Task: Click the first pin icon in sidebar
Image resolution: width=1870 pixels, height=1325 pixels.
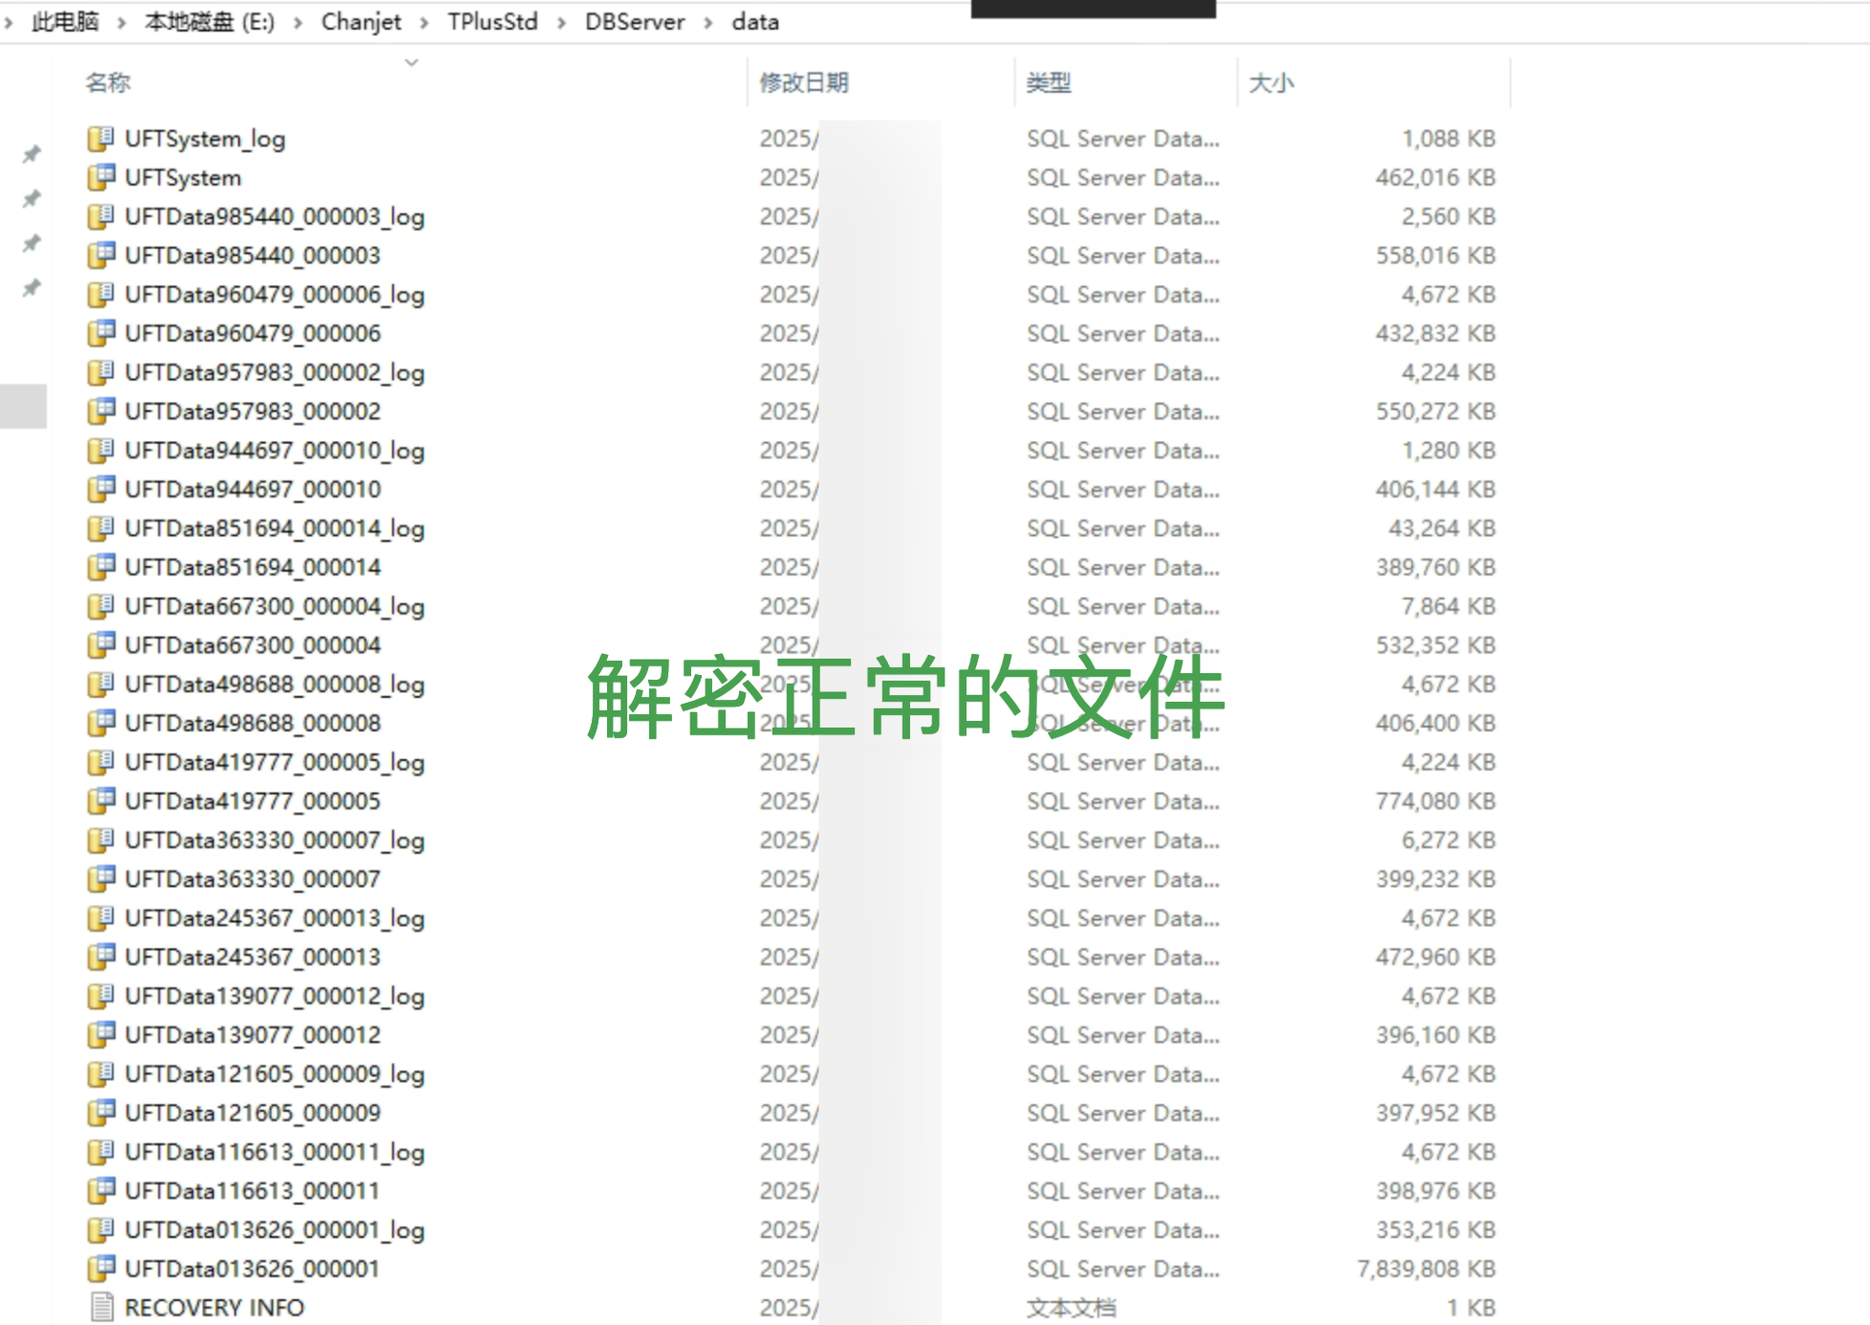Action: click(x=32, y=154)
